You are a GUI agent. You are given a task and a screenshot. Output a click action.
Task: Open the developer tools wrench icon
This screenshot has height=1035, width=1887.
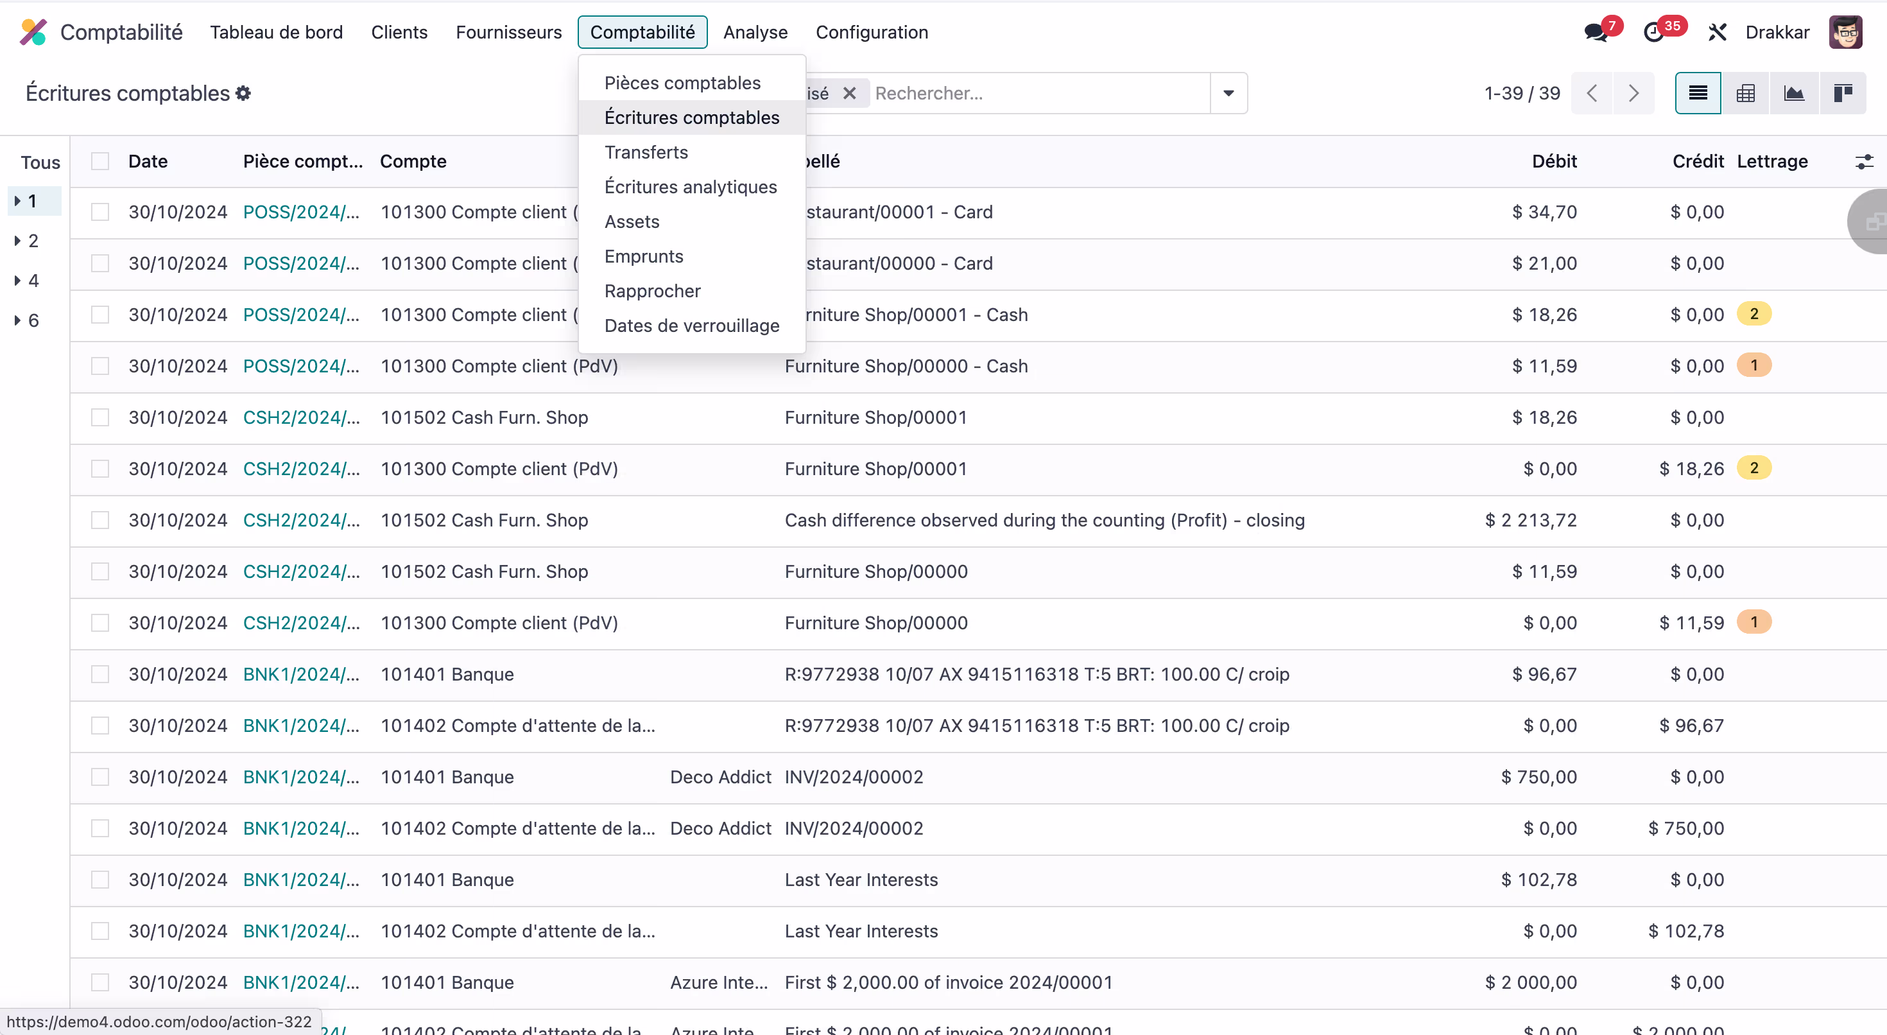click(x=1717, y=32)
